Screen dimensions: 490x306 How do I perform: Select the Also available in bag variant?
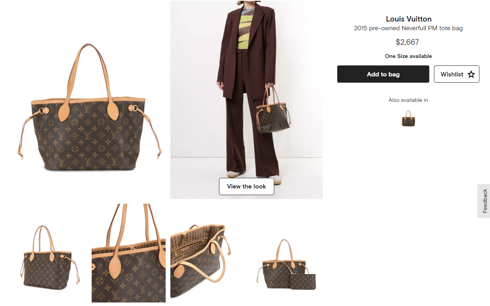click(x=409, y=118)
